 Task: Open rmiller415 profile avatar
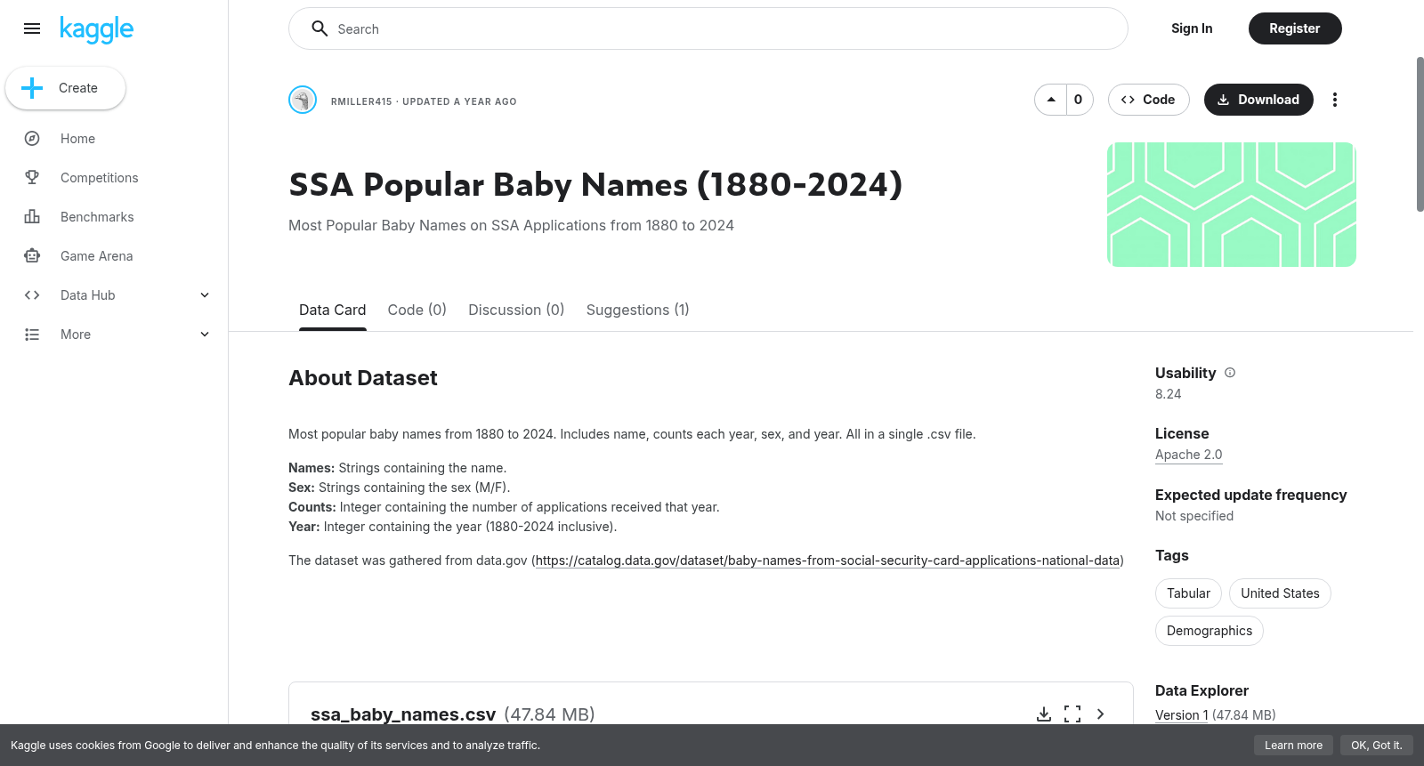click(x=303, y=100)
